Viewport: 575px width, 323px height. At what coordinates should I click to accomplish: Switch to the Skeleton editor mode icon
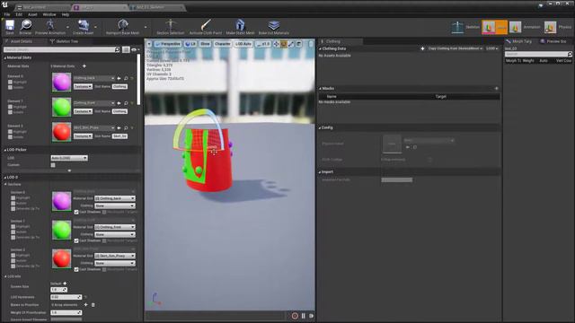457,28
